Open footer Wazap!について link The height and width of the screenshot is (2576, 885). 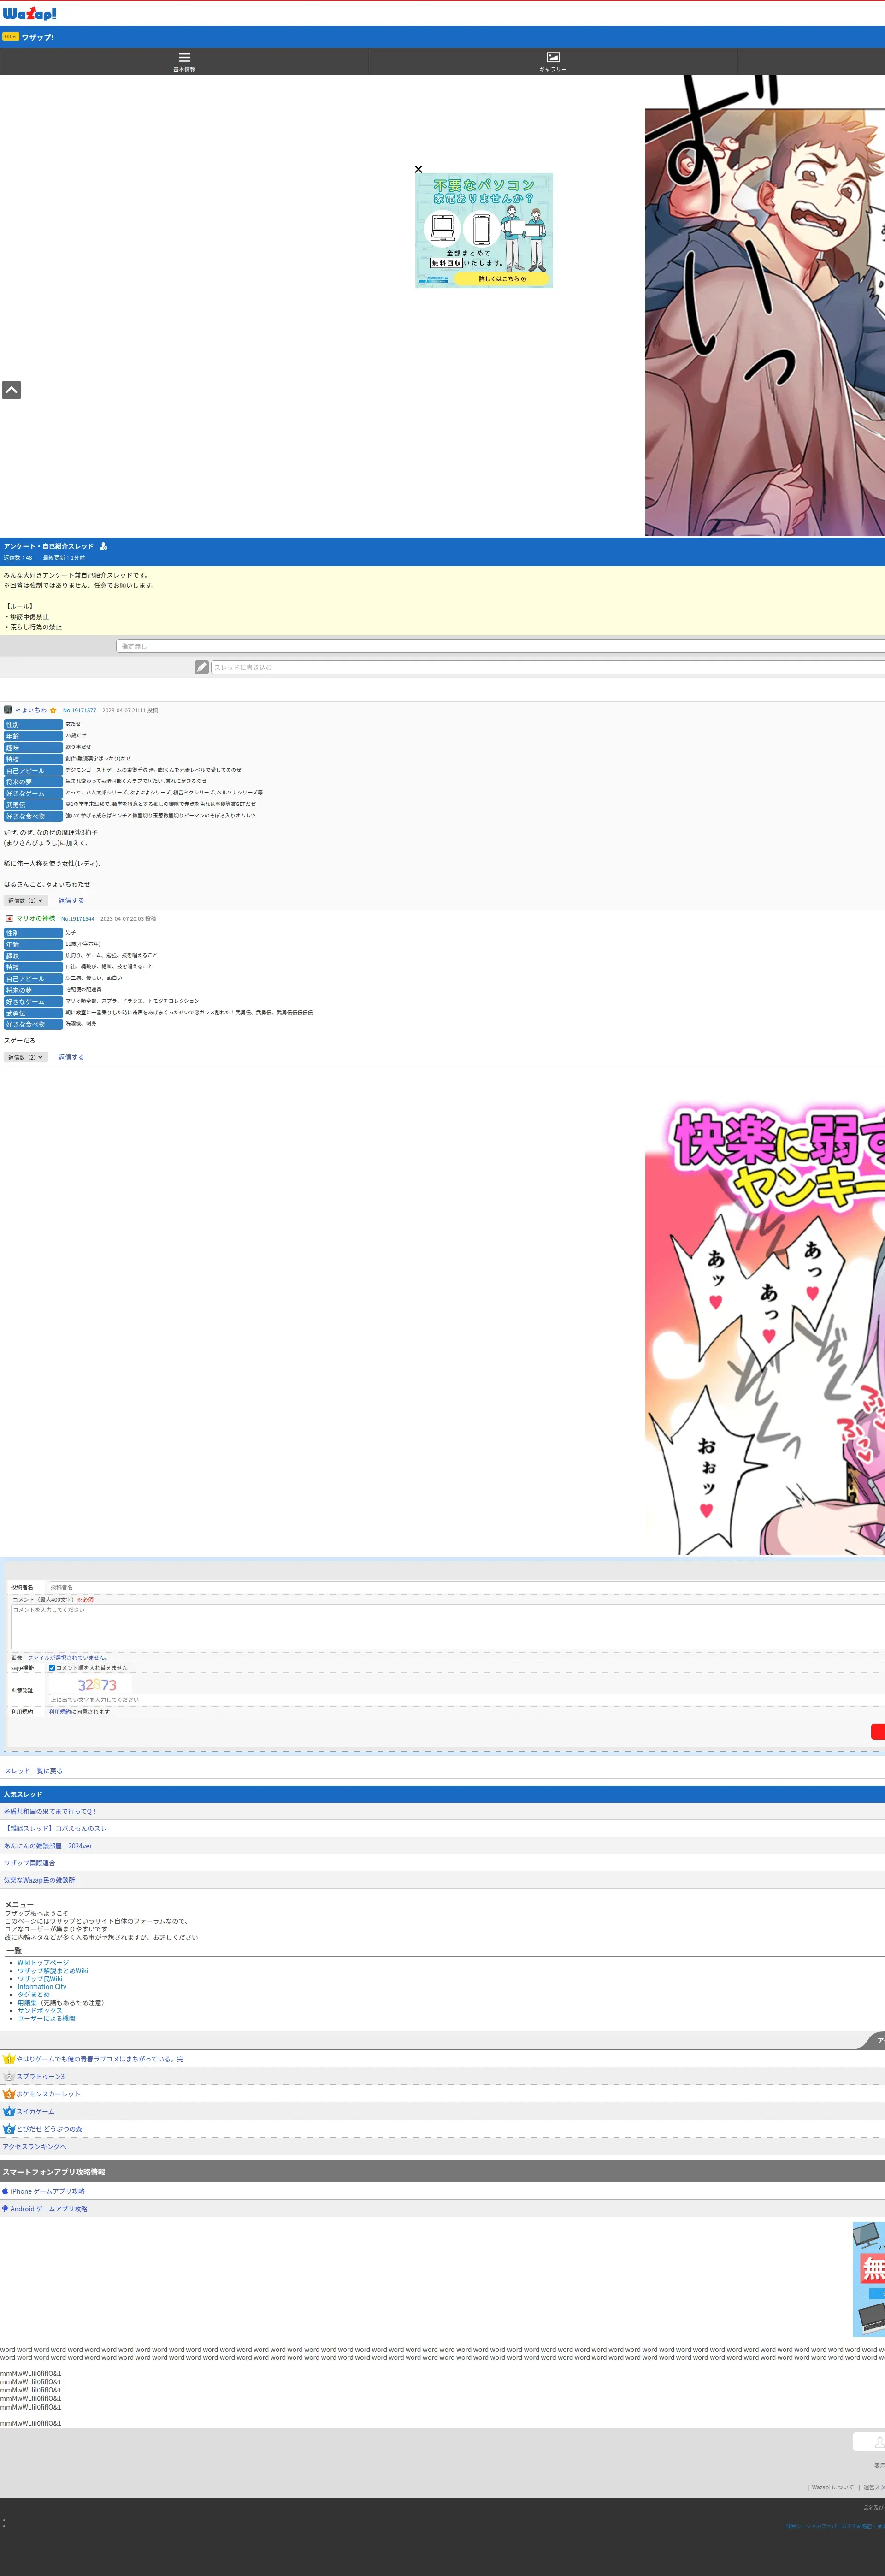point(832,2487)
